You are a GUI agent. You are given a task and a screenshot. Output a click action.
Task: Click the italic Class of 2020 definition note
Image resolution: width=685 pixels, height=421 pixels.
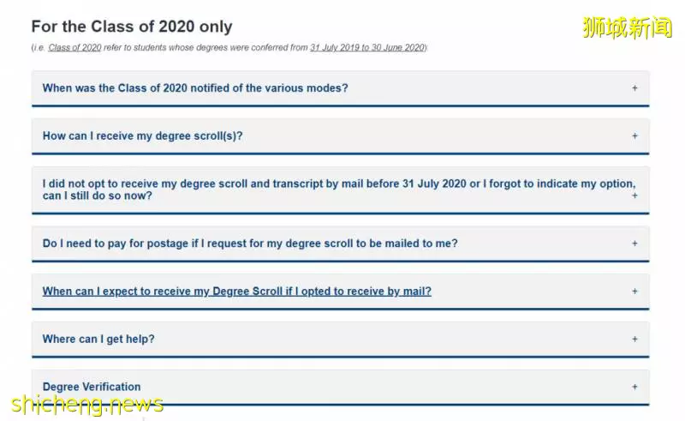pos(229,48)
